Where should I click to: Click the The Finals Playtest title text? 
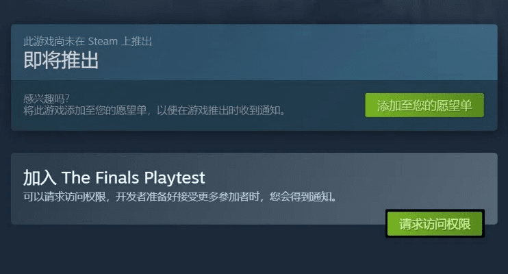[x=133, y=177]
